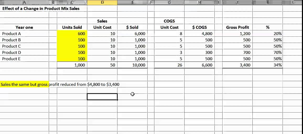
Task: Select Product A margin 20%
Action: 267,33
